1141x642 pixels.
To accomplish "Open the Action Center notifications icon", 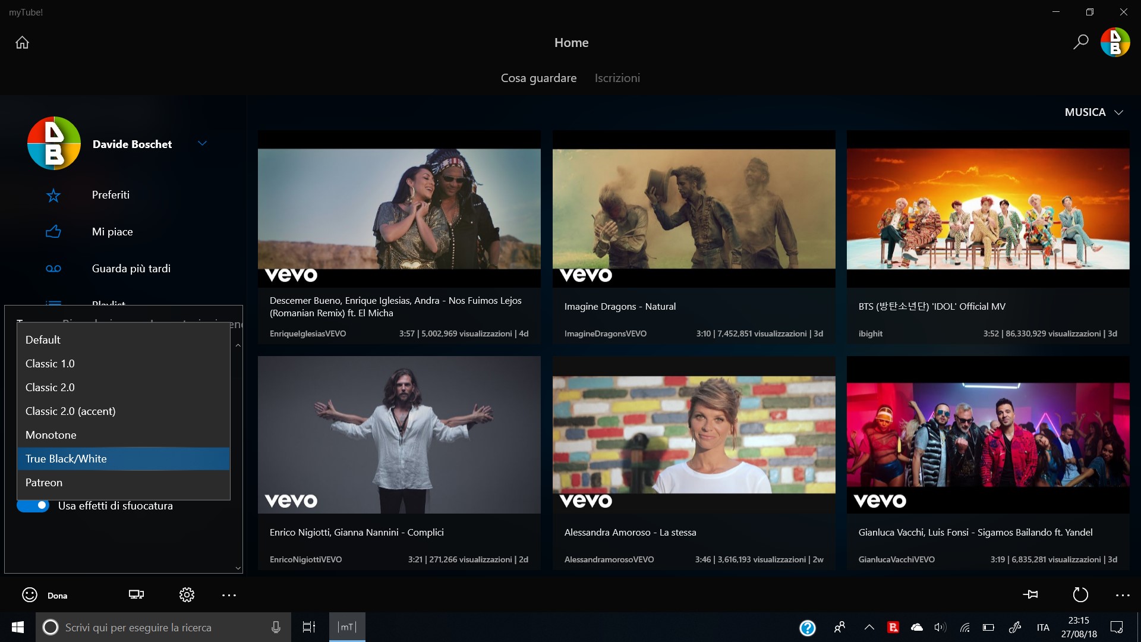I will click(x=1117, y=627).
